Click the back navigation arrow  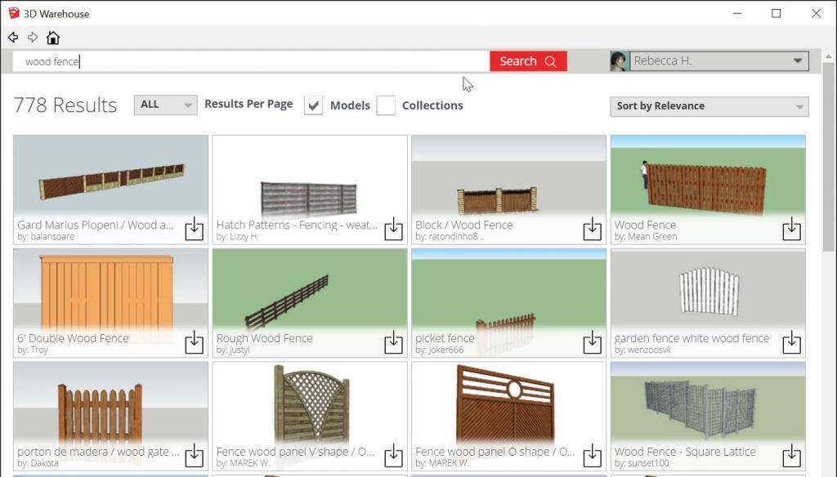(x=13, y=38)
